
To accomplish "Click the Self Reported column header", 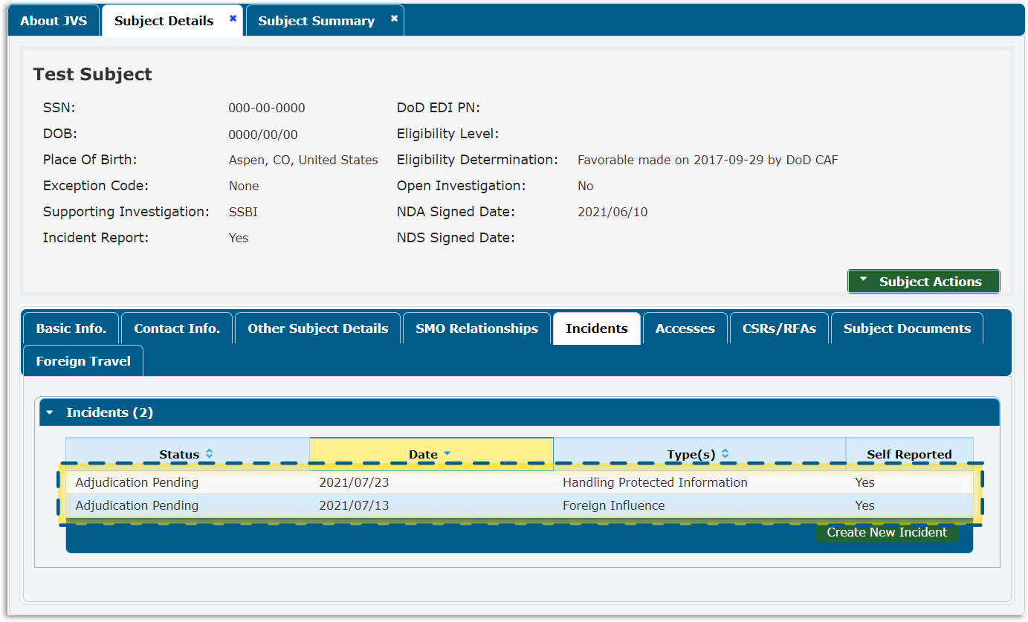I will (x=909, y=454).
